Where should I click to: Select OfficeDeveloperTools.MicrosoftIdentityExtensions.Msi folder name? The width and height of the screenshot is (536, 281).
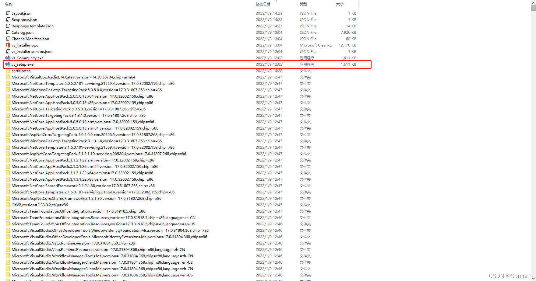click(x=109, y=237)
